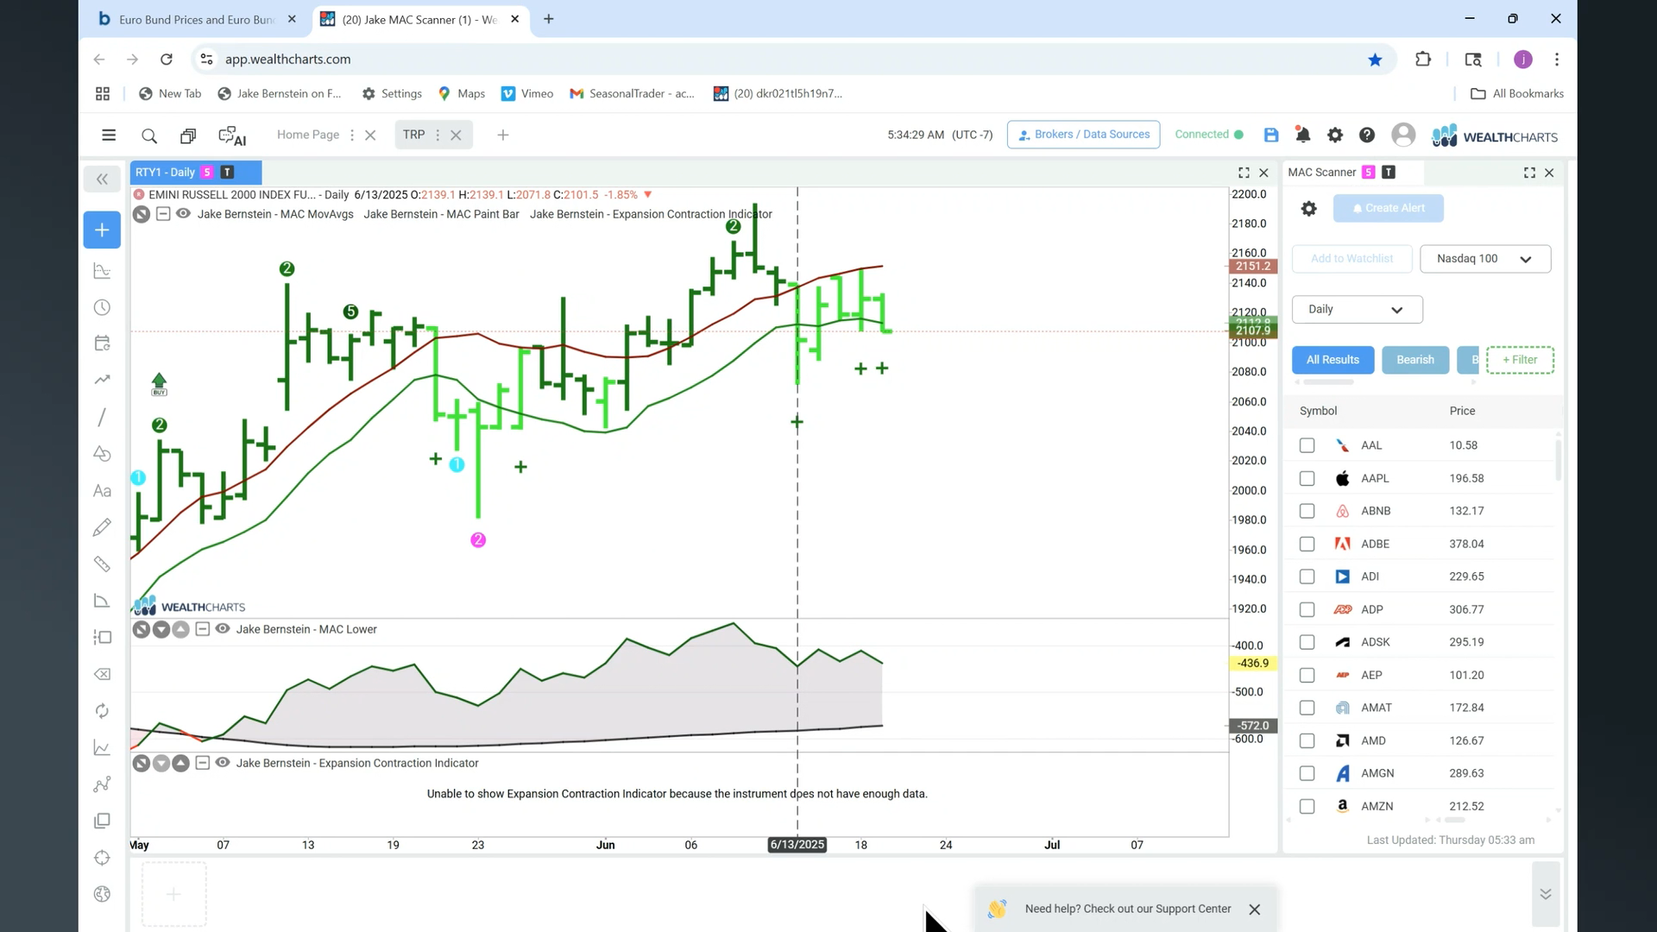Viewport: 1657px width, 932px height.
Task: Bookmark page with the star icon
Action: point(1375,60)
